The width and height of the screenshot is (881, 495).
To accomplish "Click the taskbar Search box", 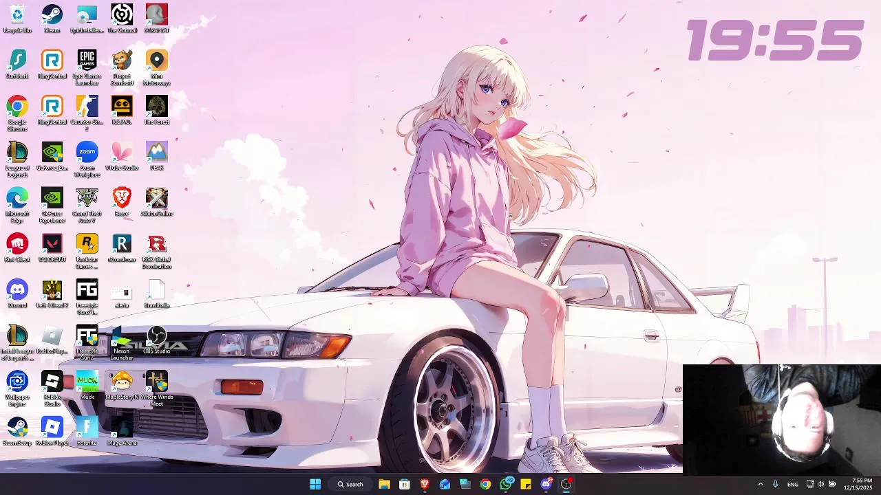I will pyautogui.click(x=350, y=484).
